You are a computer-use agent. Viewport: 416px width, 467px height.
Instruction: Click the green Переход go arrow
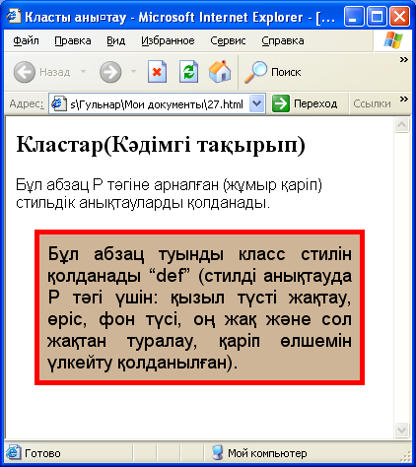pyautogui.click(x=281, y=103)
